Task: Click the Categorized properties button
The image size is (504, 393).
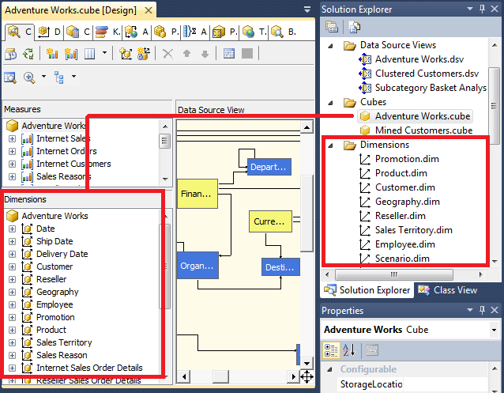Action: [x=331, y=350]
